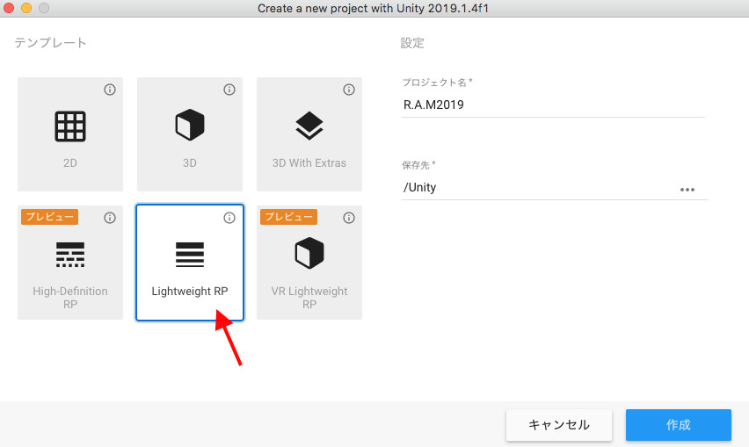Click the キャンセル button

pyautogui.click(x=559, y=424)
